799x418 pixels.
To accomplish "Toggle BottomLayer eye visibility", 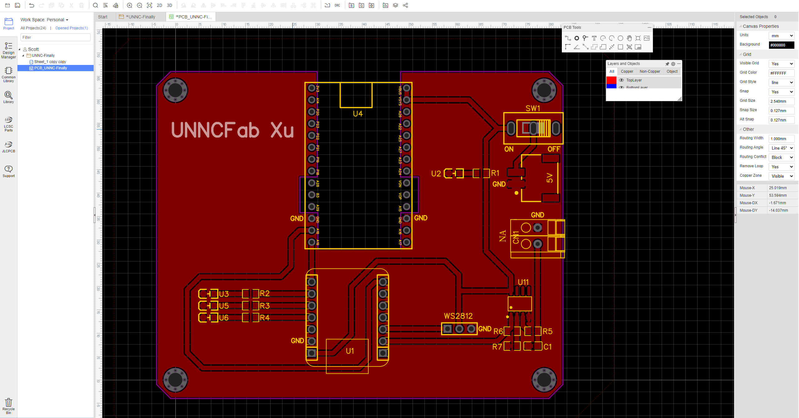I will click(x=621, y=87).
